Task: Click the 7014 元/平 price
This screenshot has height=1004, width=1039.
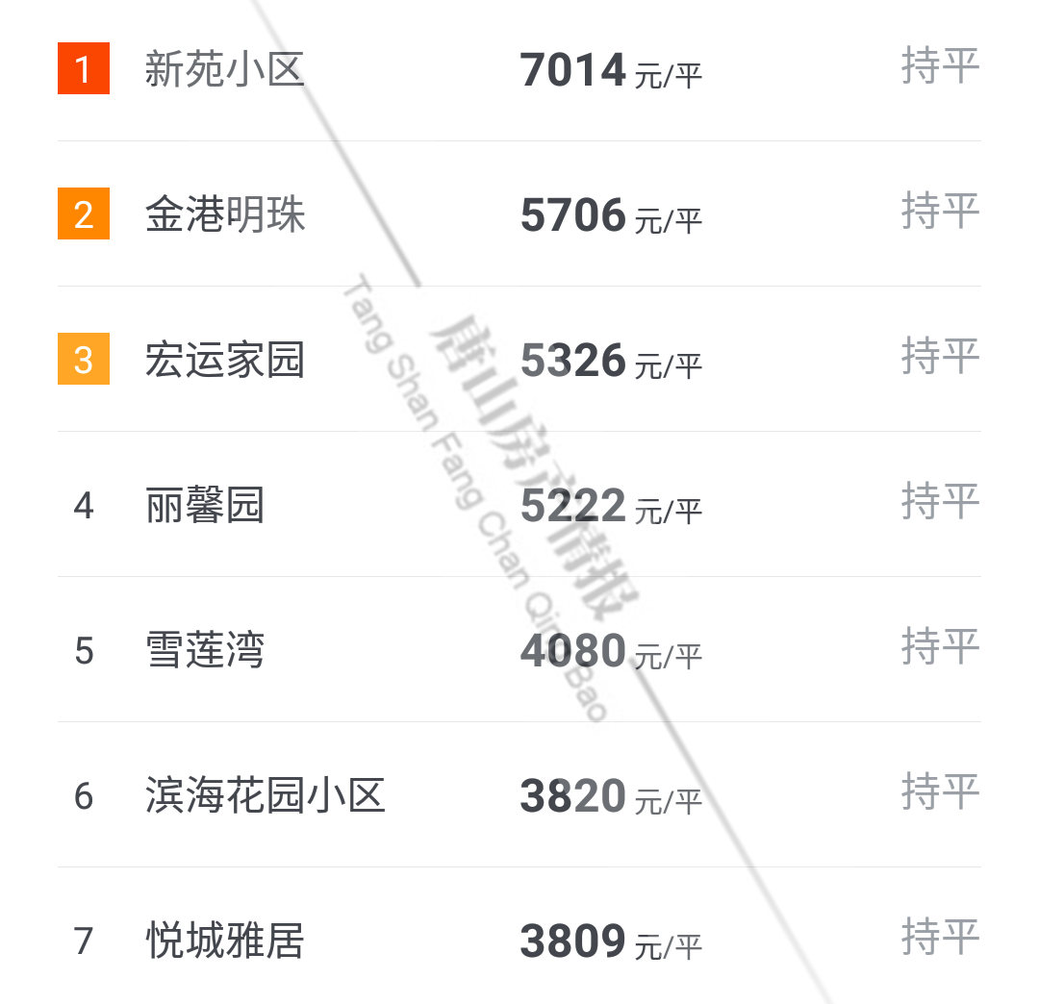Action: [611, 71]
